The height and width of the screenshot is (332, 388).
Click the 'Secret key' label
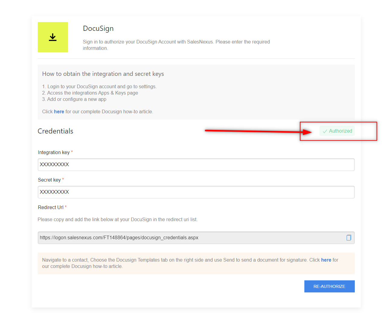pyautogui.click(x=49, y=180)
